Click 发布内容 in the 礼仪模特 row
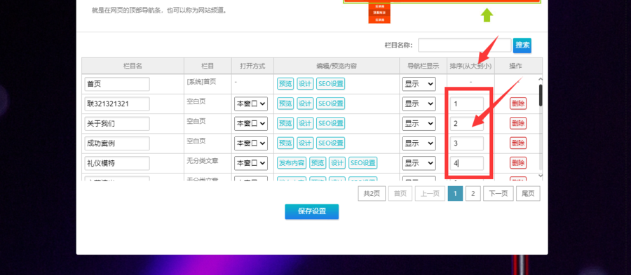The image size is (631, 275). pos(292,163)
